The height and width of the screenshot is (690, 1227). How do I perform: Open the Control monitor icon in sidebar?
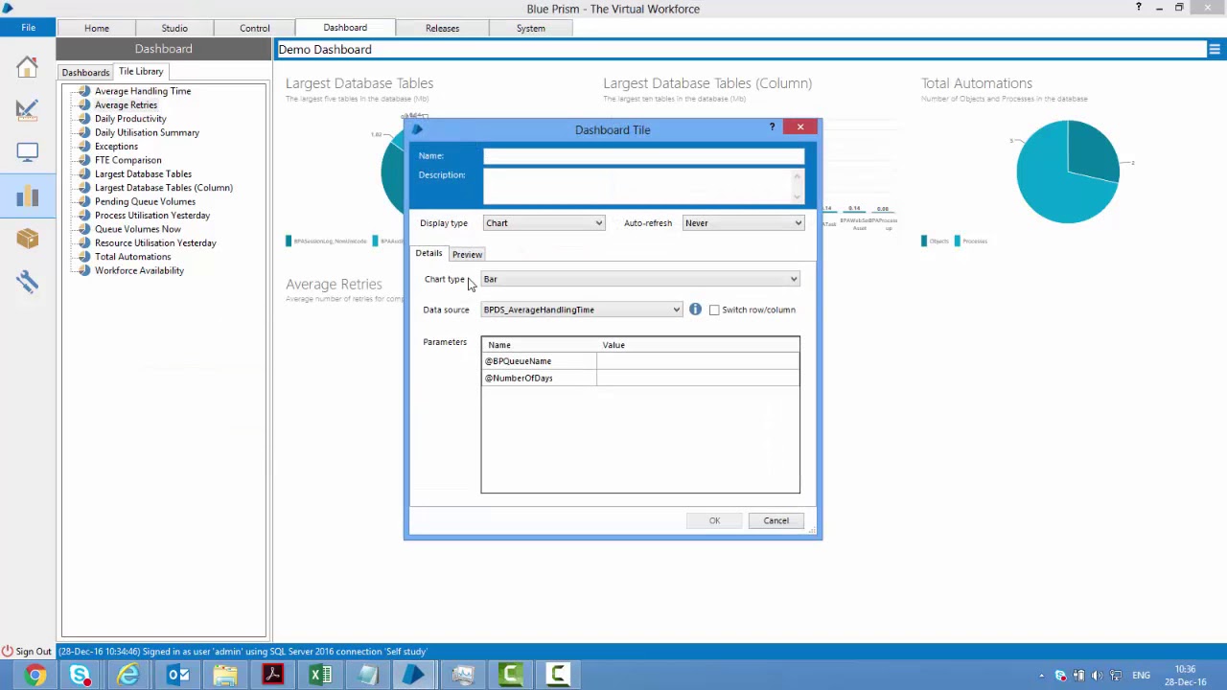click(x=27, y=152)
